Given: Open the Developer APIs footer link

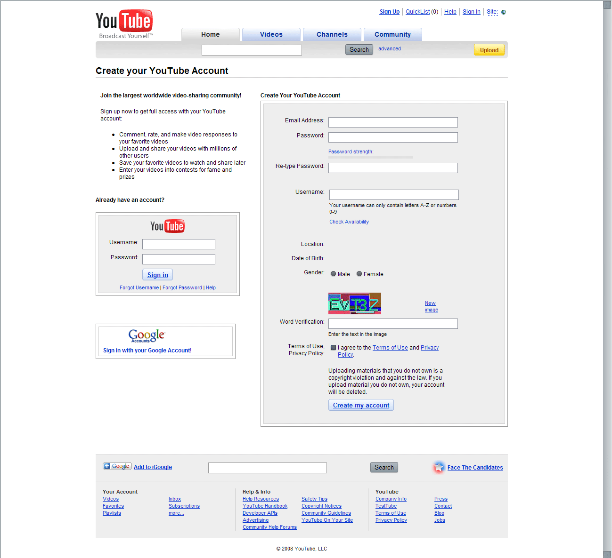Looking at the screenshot, I should (260, 513).
